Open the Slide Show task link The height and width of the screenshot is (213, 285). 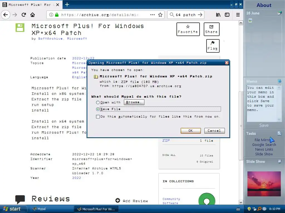(264, 154)
